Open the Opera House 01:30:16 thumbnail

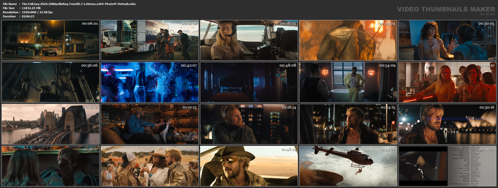pyautogui.click(x=447, y=124)
